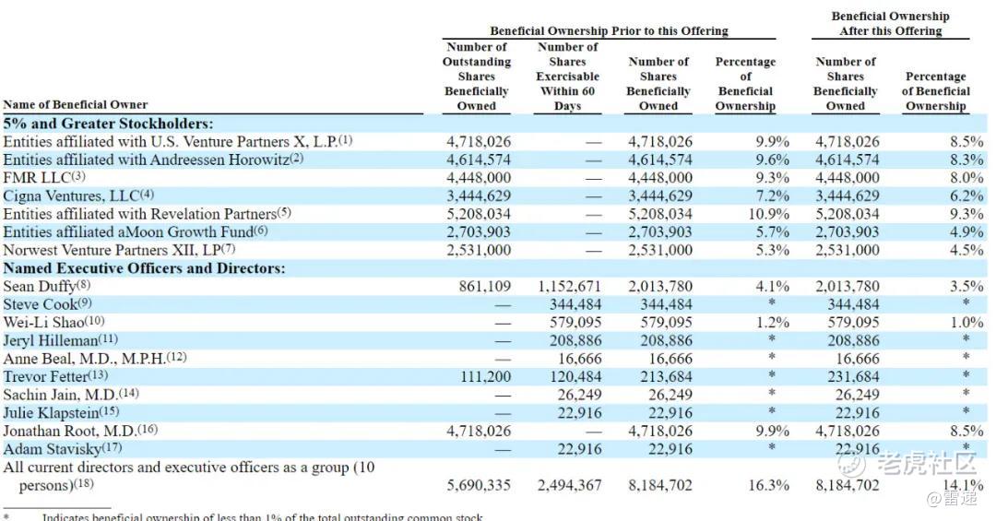
Task: Select Sean Duffy's 861,109 outstanding shares
Action: click(485, 287)
